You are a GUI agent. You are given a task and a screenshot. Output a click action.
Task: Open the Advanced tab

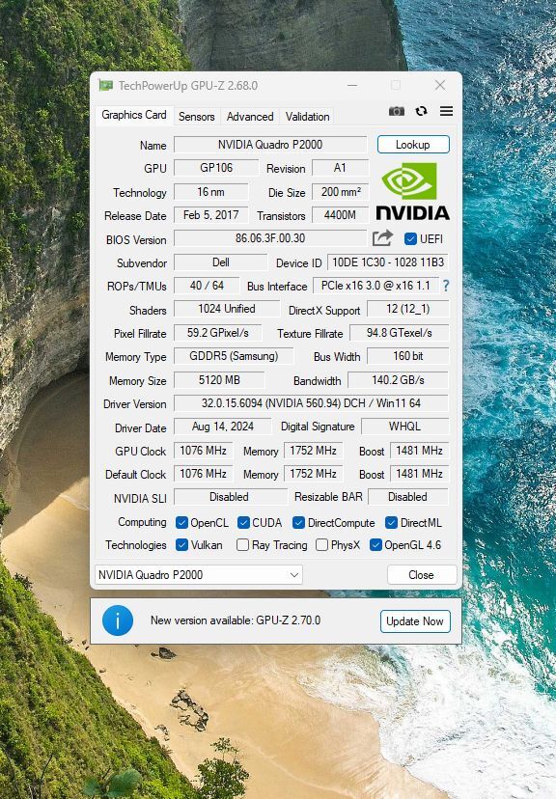[250, 117]
